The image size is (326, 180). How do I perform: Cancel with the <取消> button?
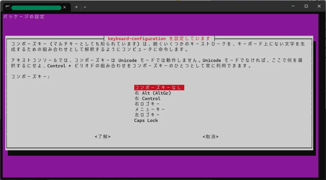coord(210,137)
